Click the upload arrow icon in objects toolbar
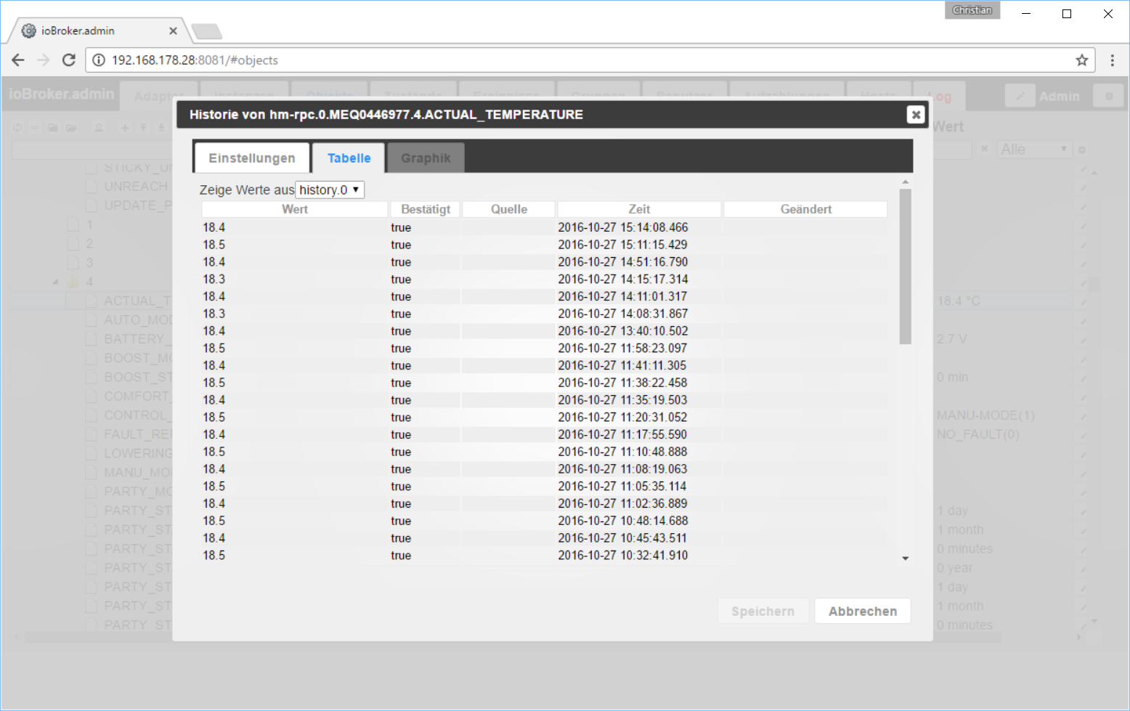The image size is (1130, 711). click(143, 128)
